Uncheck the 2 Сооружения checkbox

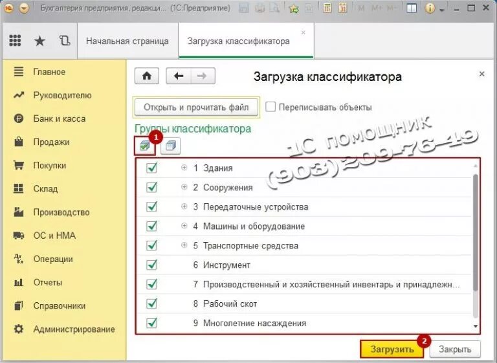152,187
